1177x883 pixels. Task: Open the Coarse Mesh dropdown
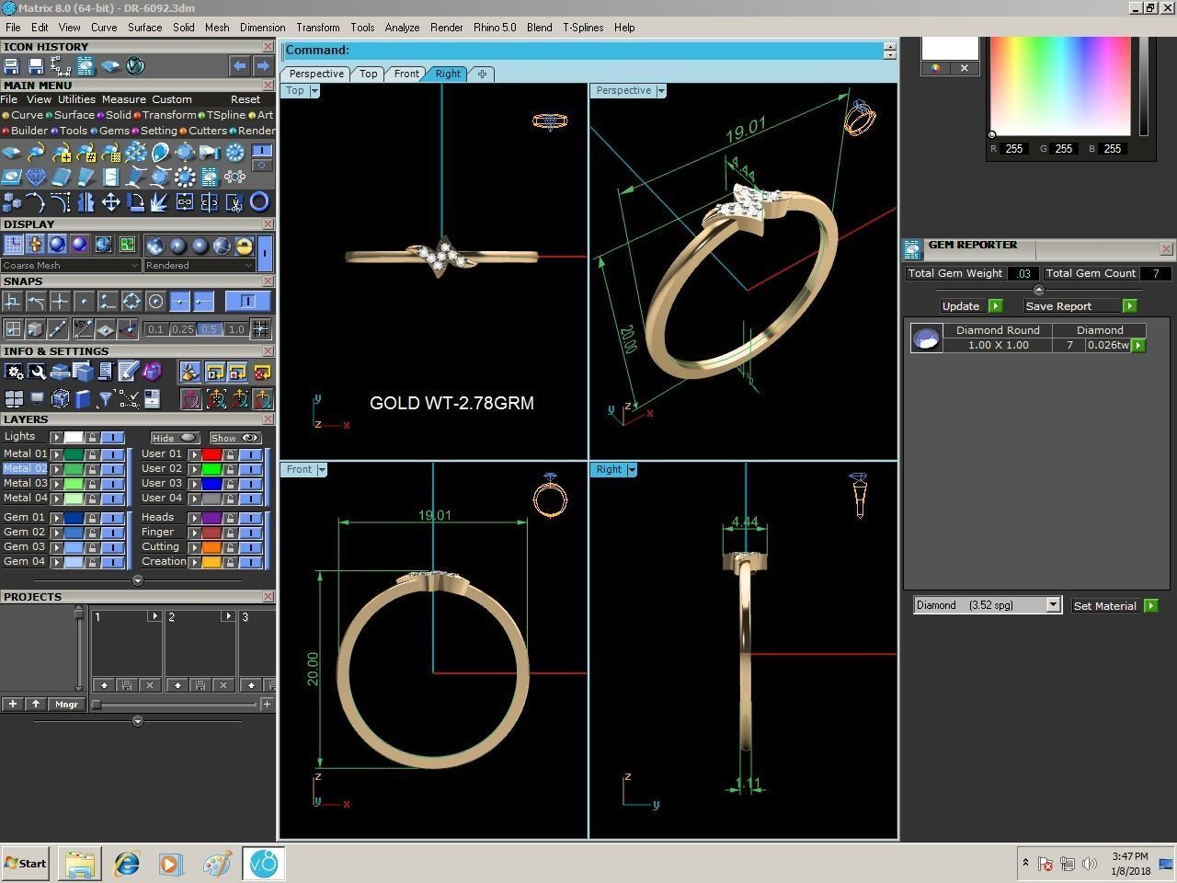[x=71, y=265]
